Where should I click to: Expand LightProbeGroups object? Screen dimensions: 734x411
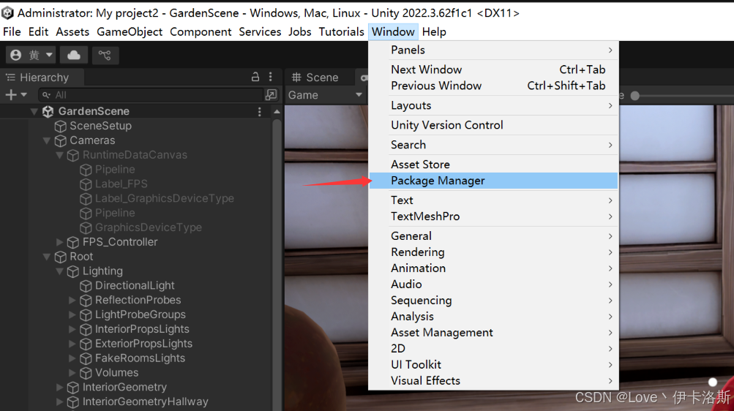(x=72, y=314)
